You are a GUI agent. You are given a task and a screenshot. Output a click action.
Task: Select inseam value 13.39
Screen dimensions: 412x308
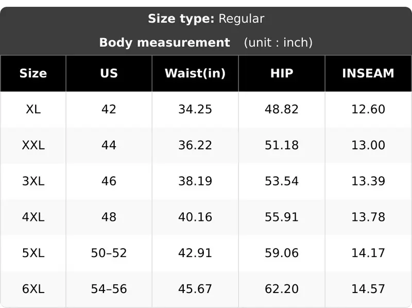pos(368,181)
